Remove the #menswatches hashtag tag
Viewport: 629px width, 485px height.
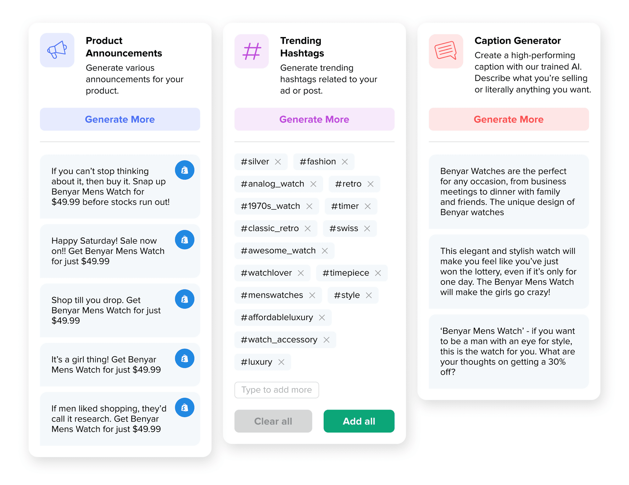(312, 295)
